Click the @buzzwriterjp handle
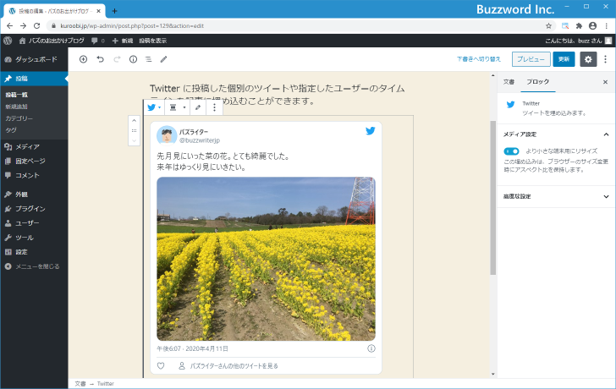 point(200,140)
